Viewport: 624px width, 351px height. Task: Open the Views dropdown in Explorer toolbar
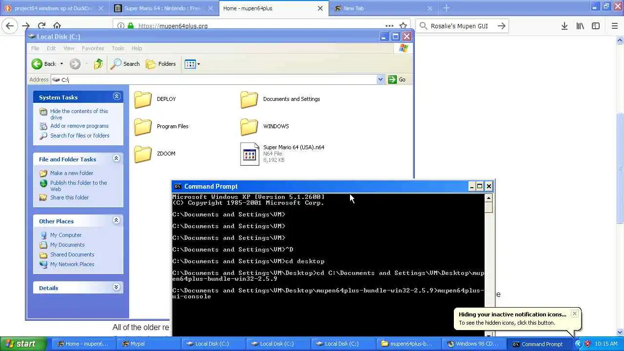(x=193, y=64)
